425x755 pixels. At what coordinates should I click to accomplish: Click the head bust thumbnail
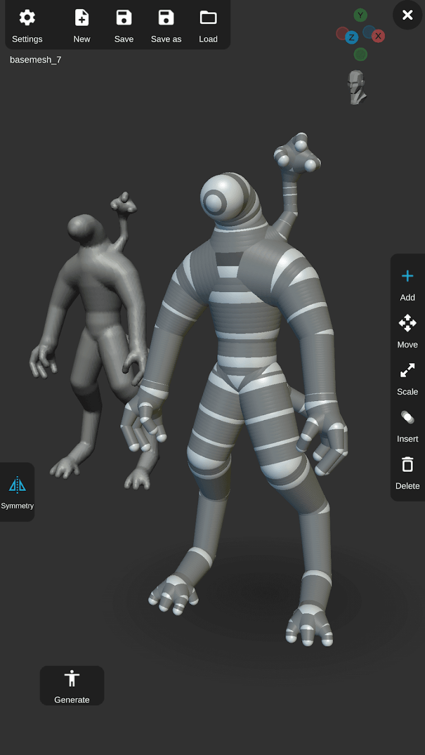click(x=356, y=87)
